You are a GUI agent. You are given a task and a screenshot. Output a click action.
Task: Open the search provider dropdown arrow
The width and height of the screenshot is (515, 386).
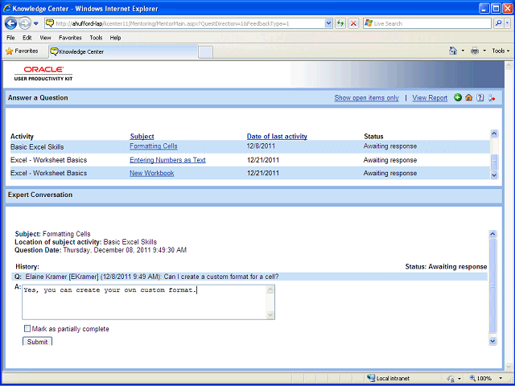[508, 23]
